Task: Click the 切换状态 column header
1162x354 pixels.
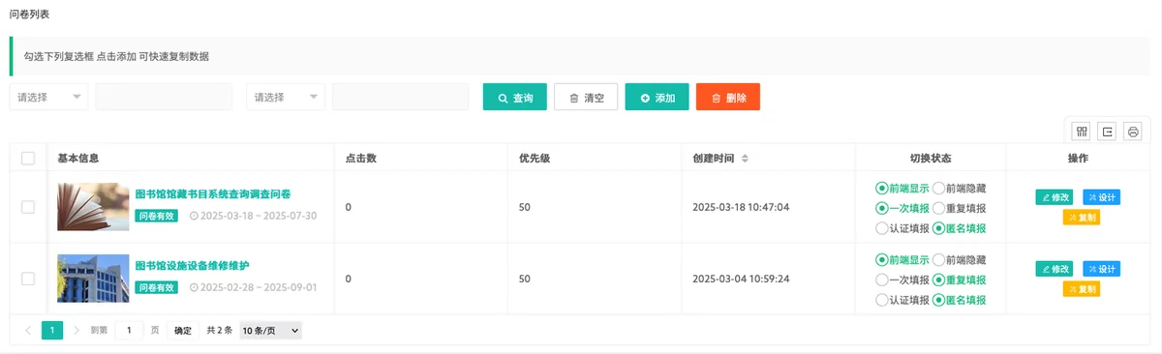Action: point(931,158)
